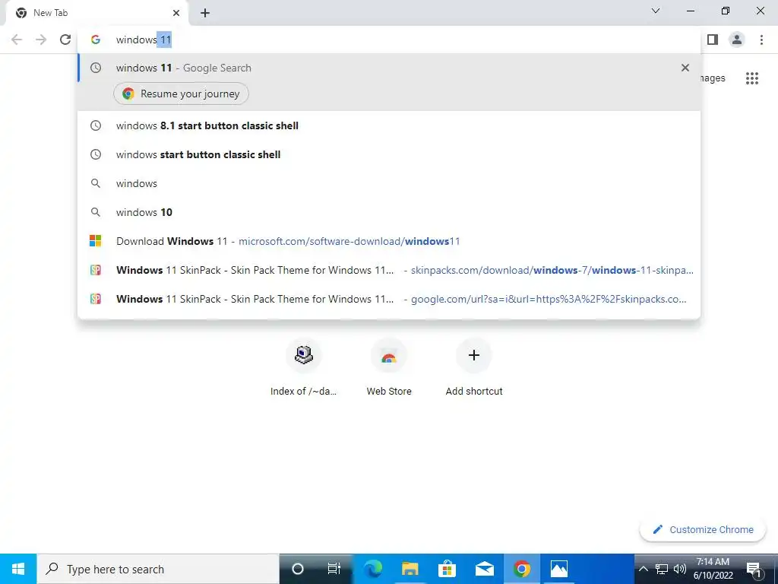Click the magnifier icon beside windows 10
This screenshot has width=778, height=584.
96,212
